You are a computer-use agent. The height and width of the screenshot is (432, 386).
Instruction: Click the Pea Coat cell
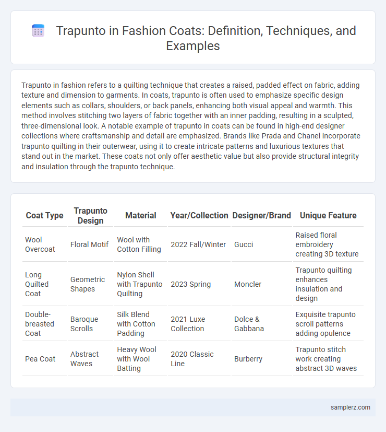[x=44, y=359]
